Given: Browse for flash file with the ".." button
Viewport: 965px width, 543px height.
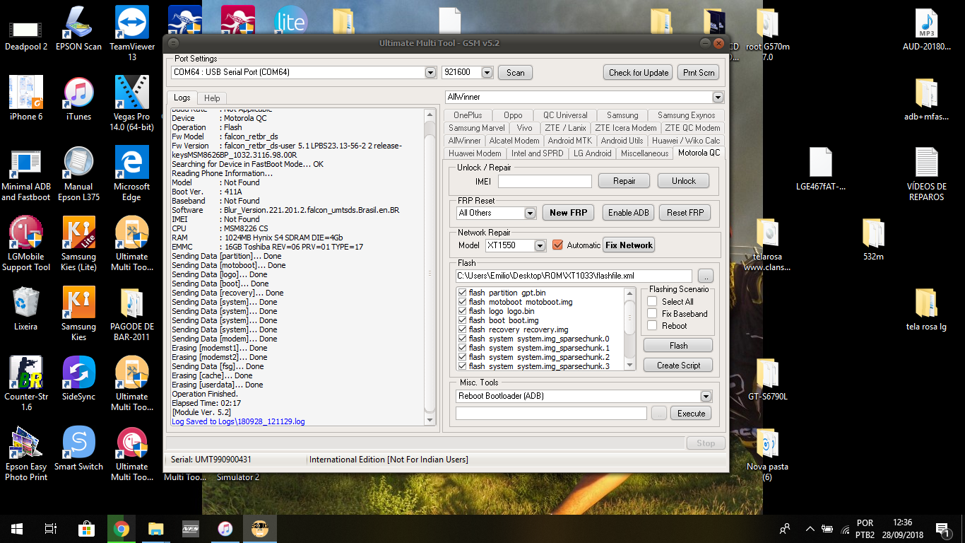Looking at the screenshot, I should (705, 276).
